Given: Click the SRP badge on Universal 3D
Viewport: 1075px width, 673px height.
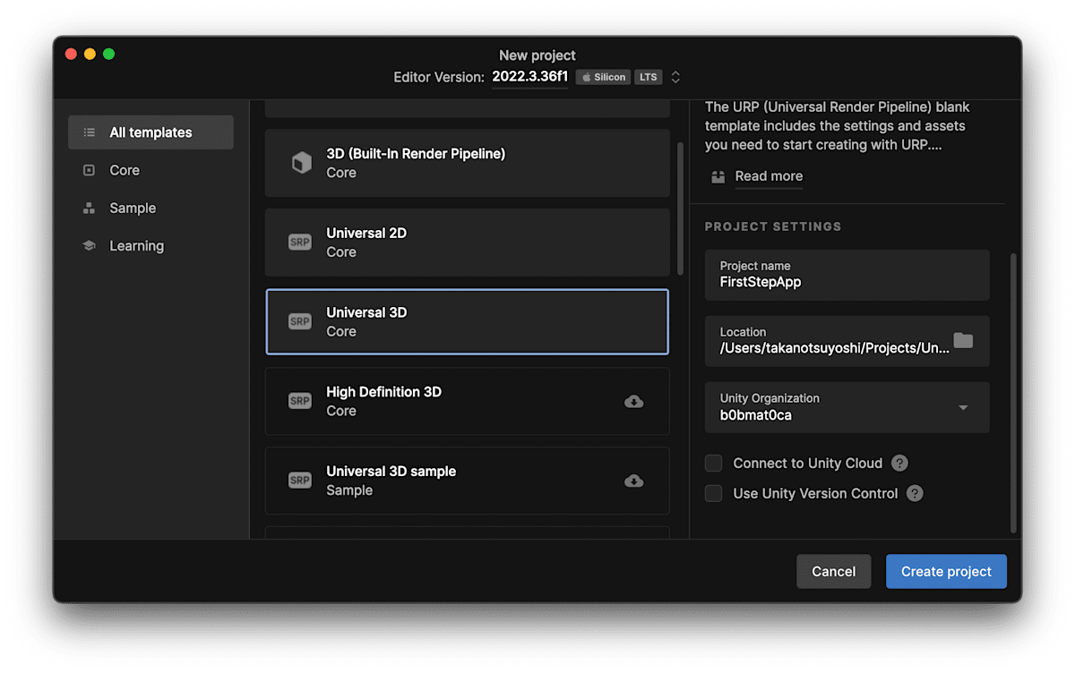Looking at the screenshot, I should [x=300, y=321].
